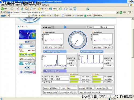Expand the msn logo dropdown arrow
Viewport: 134px width, 100px height.
(x=8, y=15)
